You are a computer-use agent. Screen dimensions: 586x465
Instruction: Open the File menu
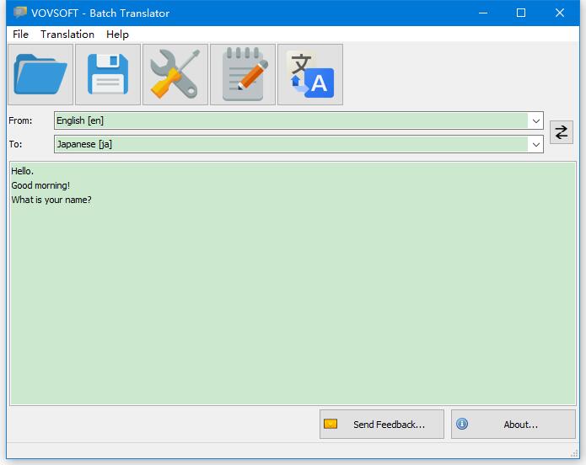click(20, 35)
